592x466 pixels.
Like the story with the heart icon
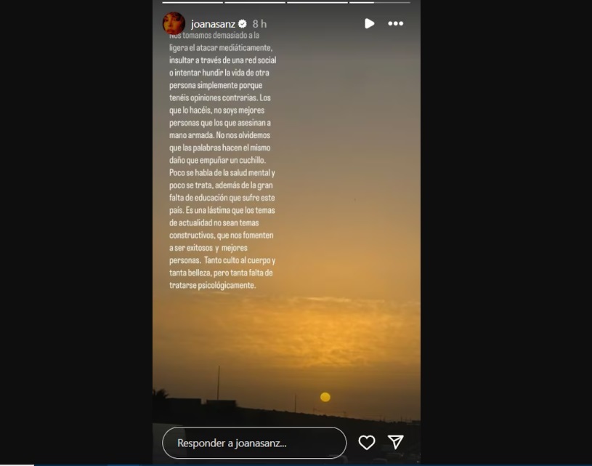(367, 443)
